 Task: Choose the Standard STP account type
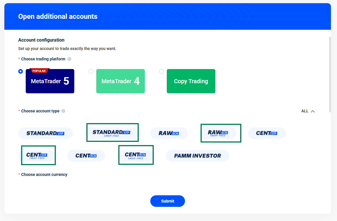(45, 133)
